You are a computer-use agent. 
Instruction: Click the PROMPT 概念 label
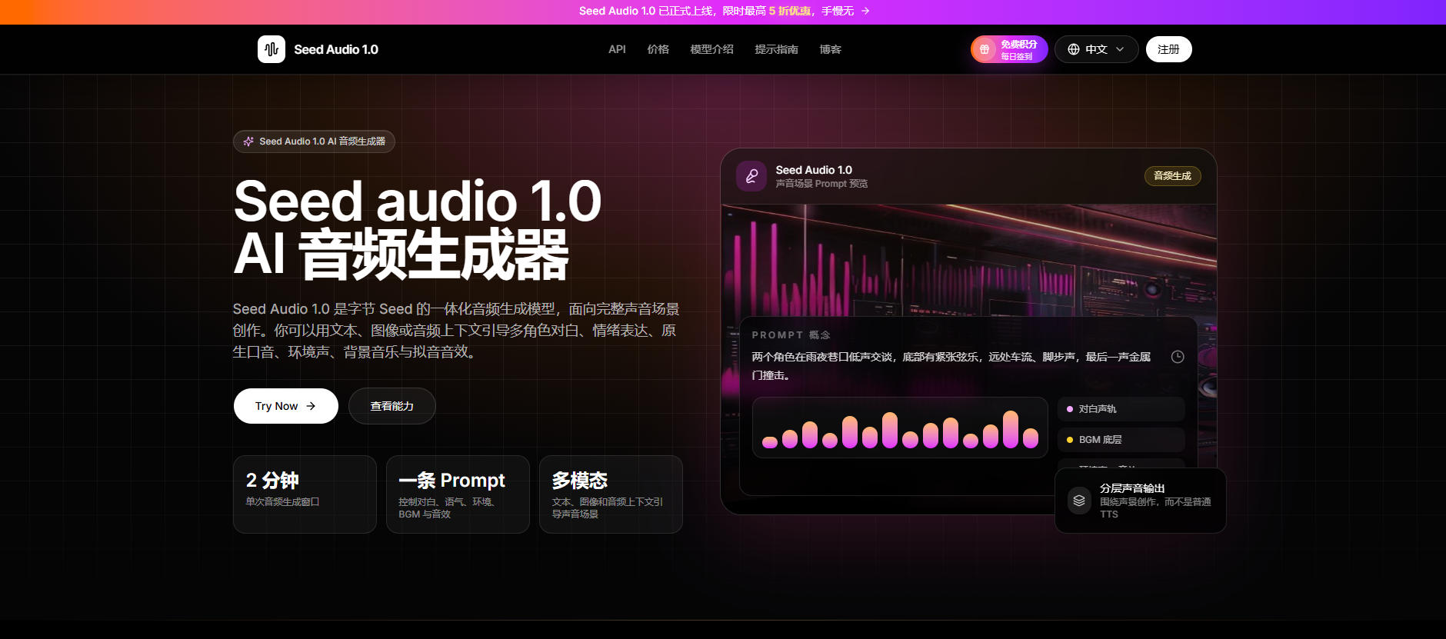[791, 335]
